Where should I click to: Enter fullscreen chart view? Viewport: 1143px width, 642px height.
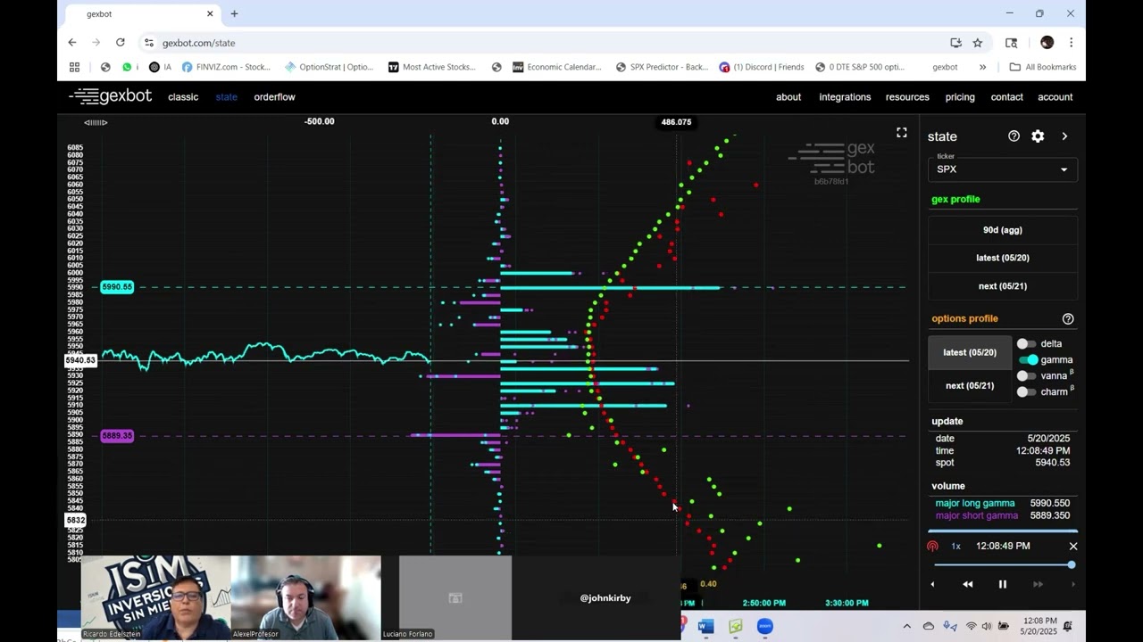pos(902,133)
